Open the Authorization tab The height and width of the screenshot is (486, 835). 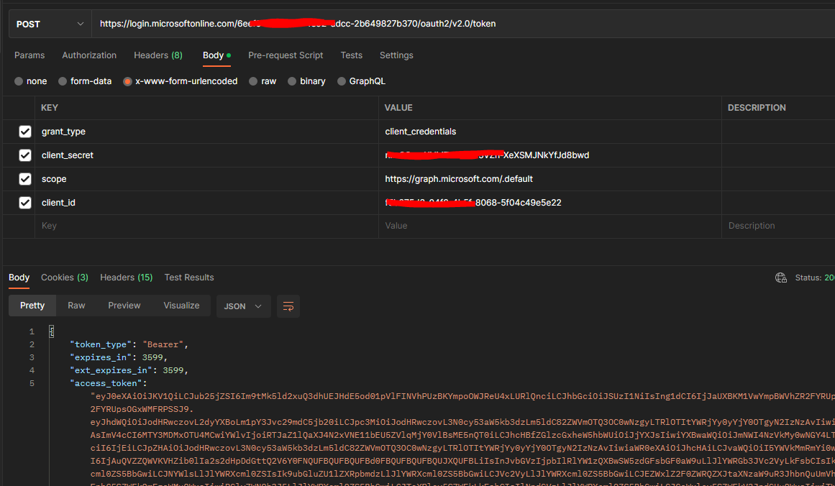[89, 55]
